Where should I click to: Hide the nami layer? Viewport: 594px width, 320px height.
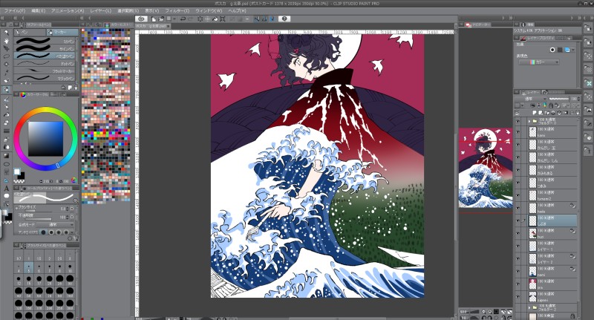tap(518, 271)
